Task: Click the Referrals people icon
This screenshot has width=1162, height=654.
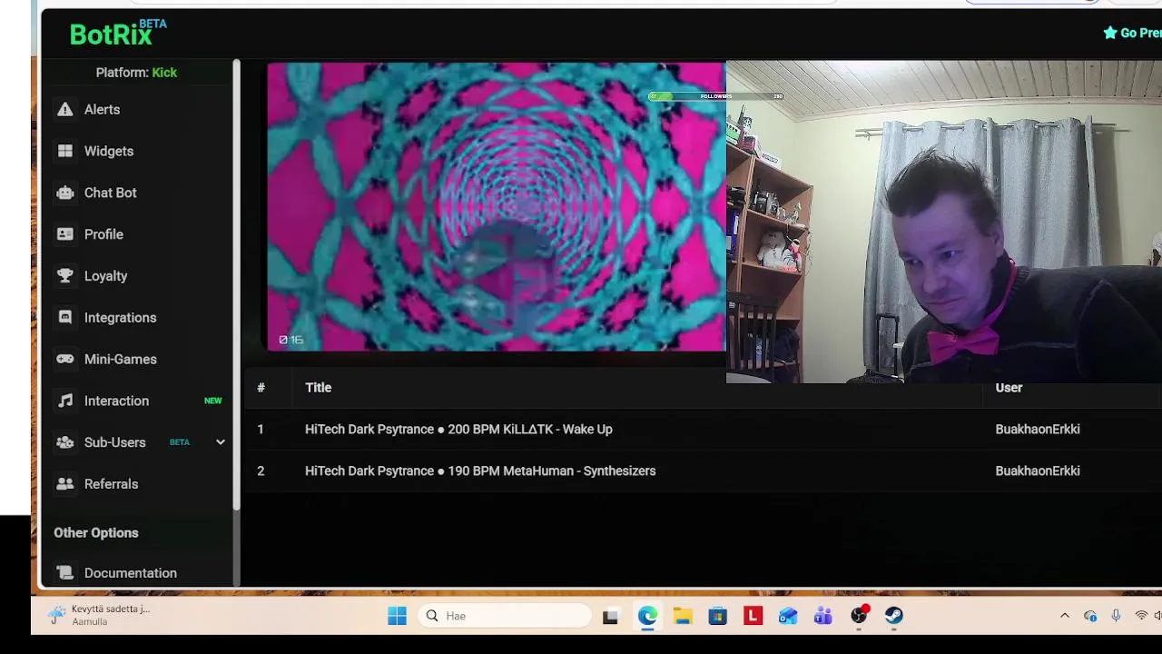Action: (x=65, y=484)
